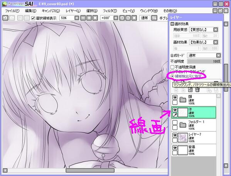Click the Undo arrow in the toolbar
Screen dimensions: 231x176
click(x=5, y=18)
